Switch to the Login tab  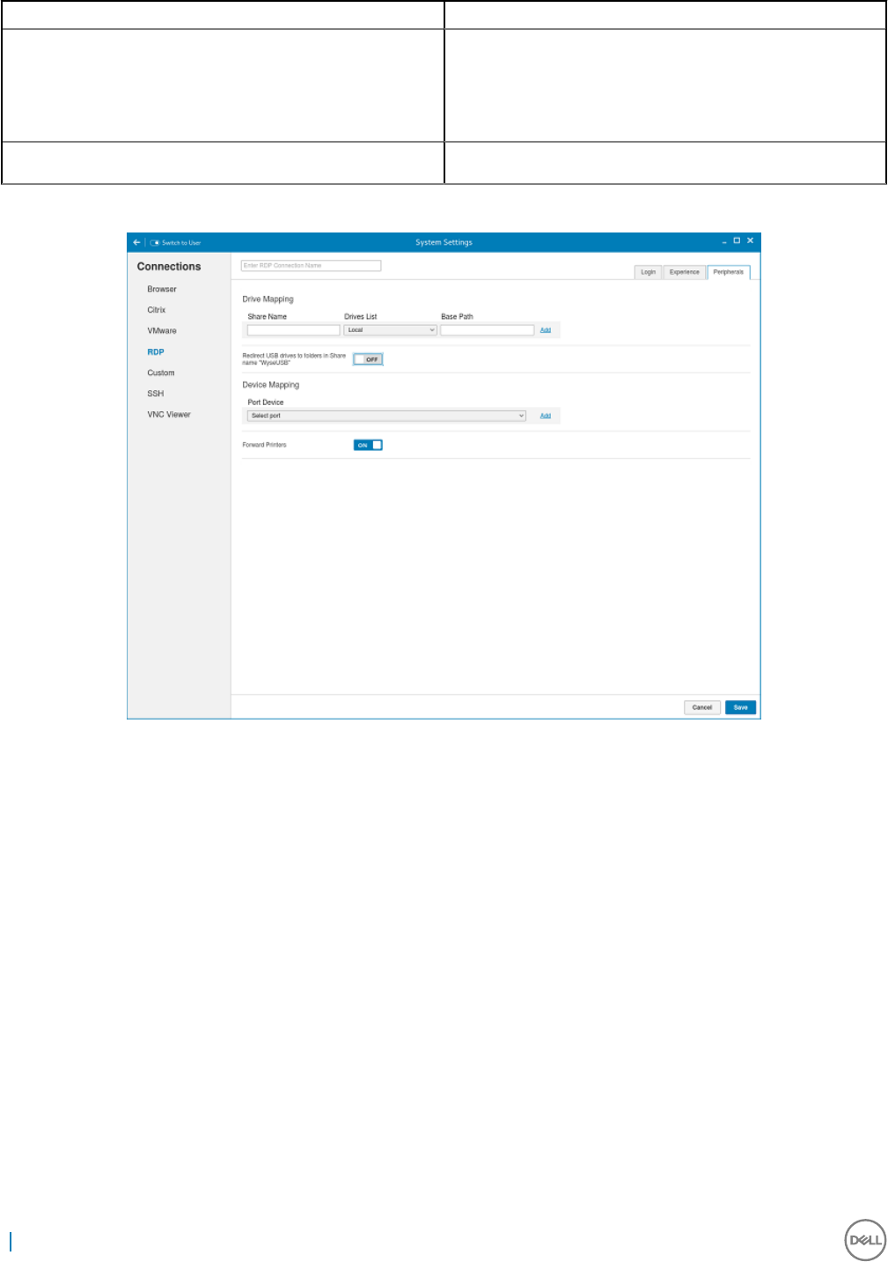click(x=649, y=272)
